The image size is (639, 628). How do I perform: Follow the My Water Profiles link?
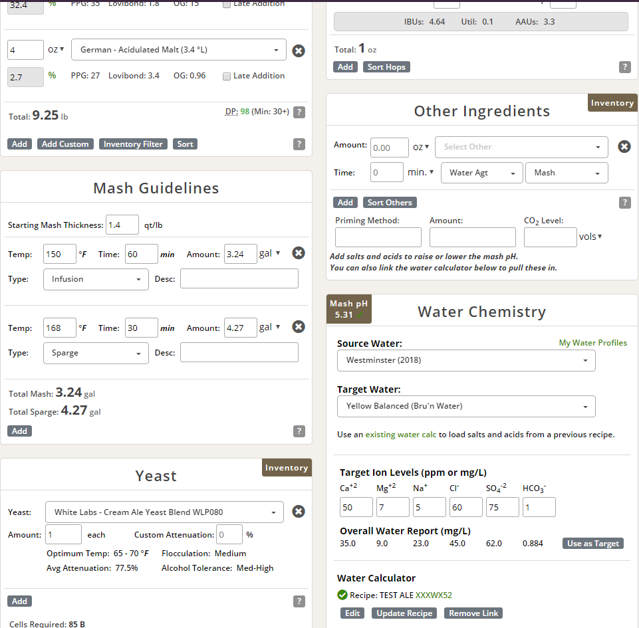click(592, 343)
